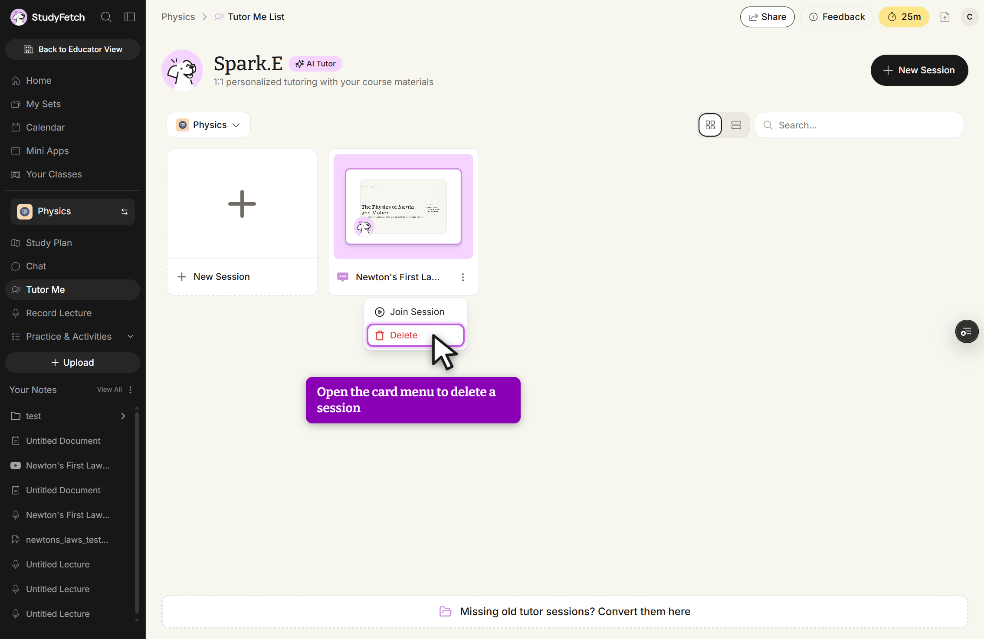Click the Share button

767,17
